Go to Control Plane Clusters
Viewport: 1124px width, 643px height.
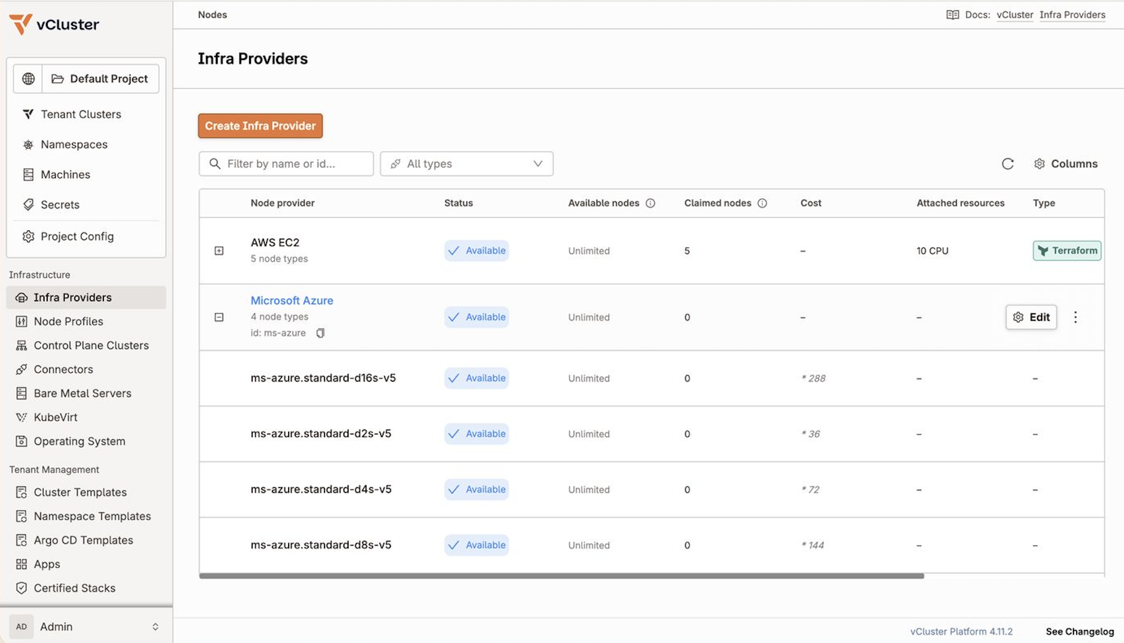click(86, 345)
